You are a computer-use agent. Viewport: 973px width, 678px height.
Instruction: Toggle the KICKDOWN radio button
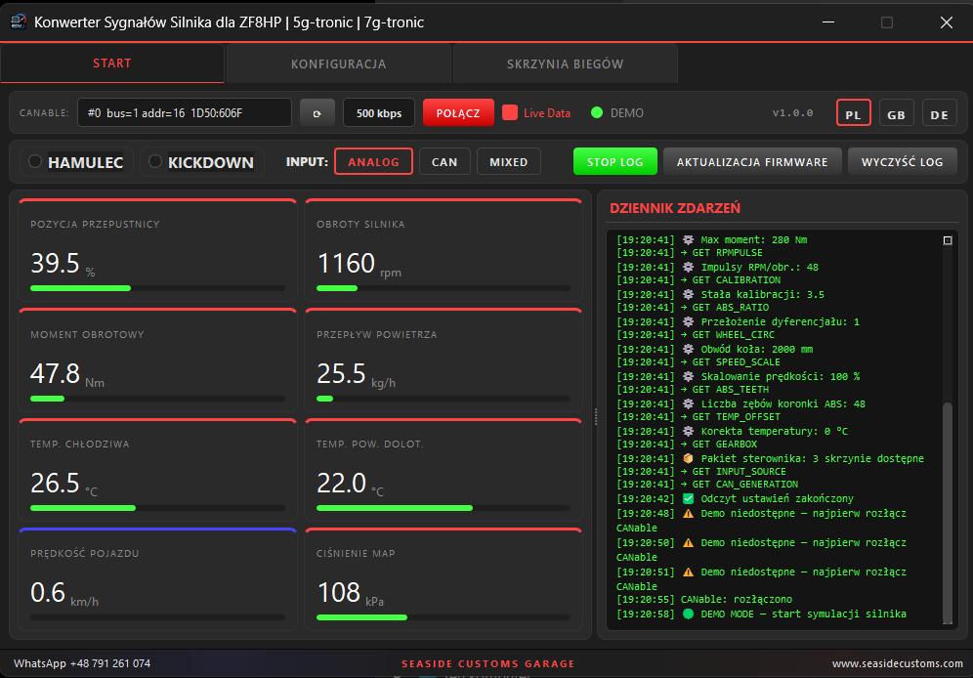tap(155, 161)
